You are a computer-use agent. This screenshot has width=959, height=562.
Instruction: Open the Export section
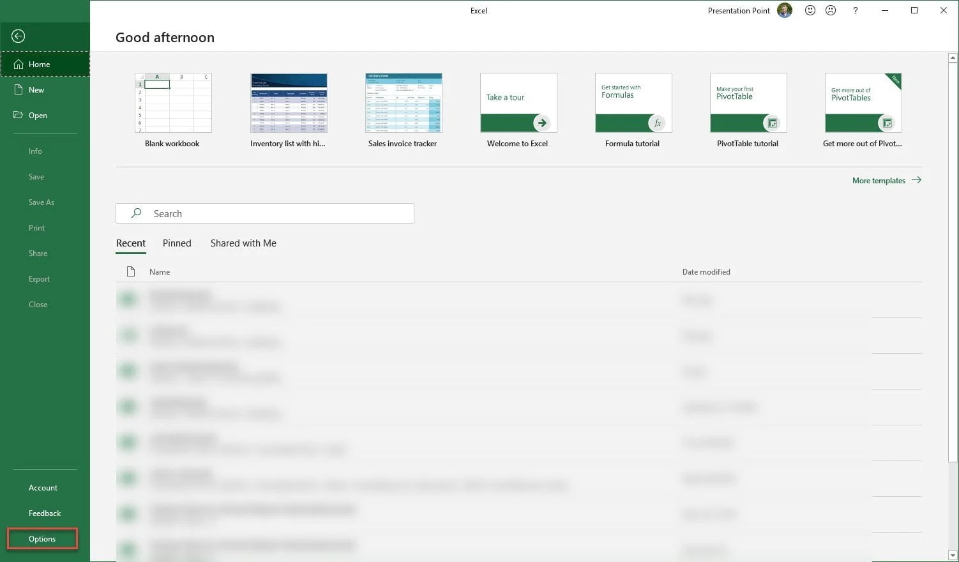tap(39, 278)
